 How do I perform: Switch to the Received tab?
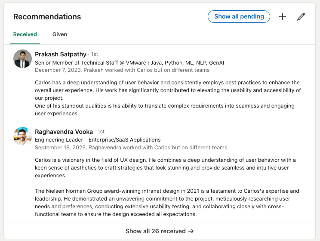point(25,34)
